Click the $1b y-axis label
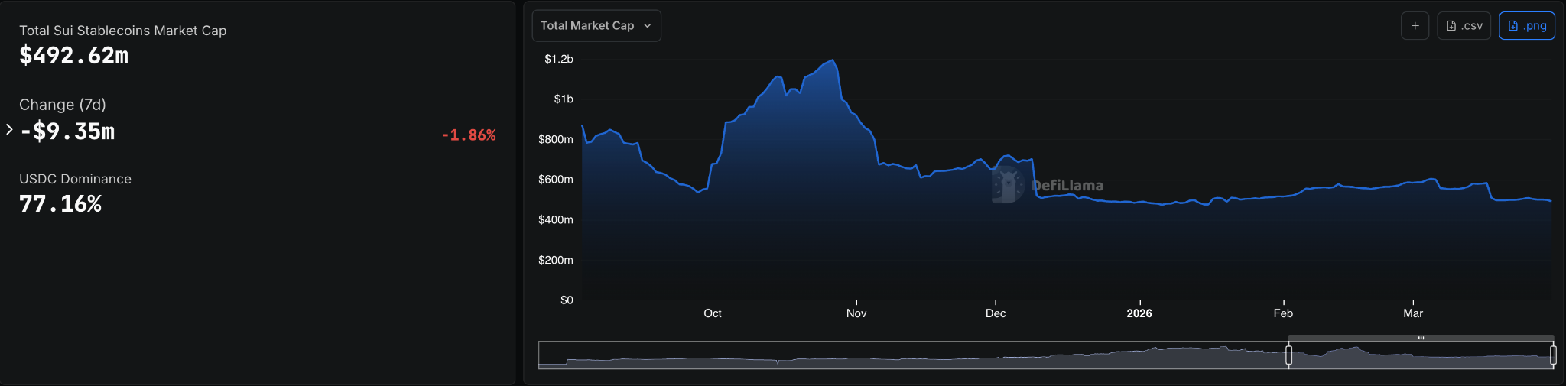The image size is (1566, 386). click(564, 99)
